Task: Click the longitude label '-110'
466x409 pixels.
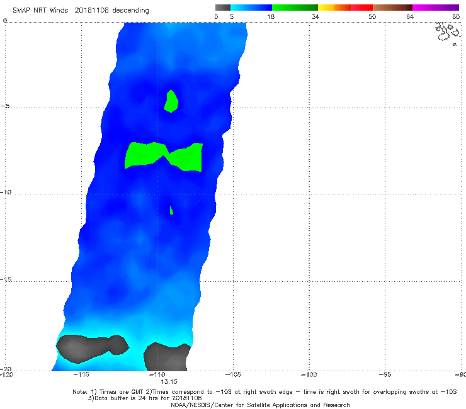Action: [157, 374]
